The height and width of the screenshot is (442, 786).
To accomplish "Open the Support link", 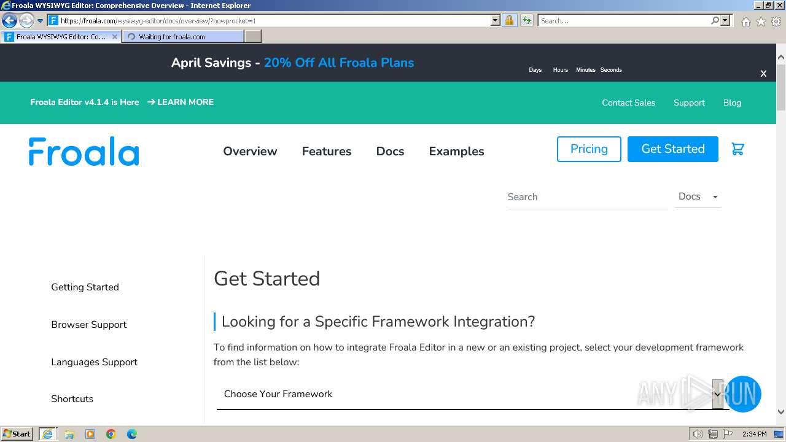I will point(689,103).
